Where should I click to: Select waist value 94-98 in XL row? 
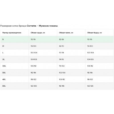(x=61, y=59)
